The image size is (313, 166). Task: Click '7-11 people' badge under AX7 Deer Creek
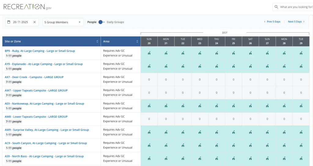tap(13, 82)
